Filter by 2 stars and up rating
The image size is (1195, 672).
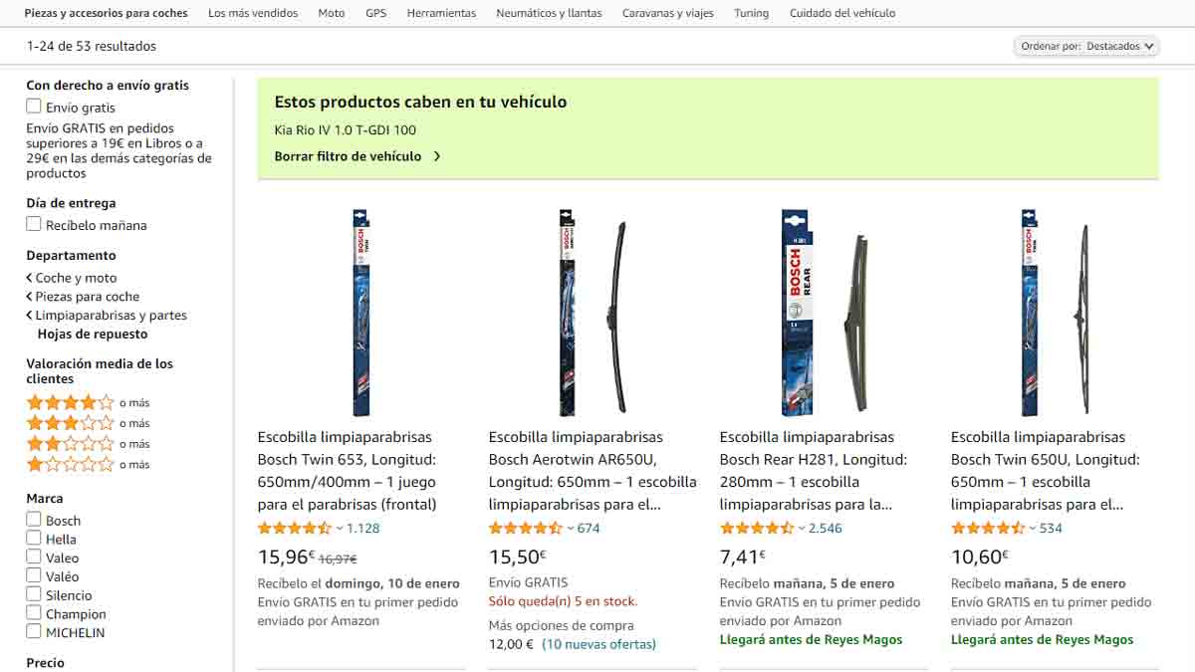88,444
